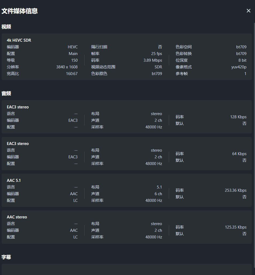255x275 pixels.
Task: Click the 文件媒体信息 dialog title
Action: click(20, 11)
